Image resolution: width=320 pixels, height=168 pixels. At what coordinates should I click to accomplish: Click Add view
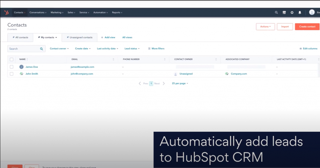108,38
